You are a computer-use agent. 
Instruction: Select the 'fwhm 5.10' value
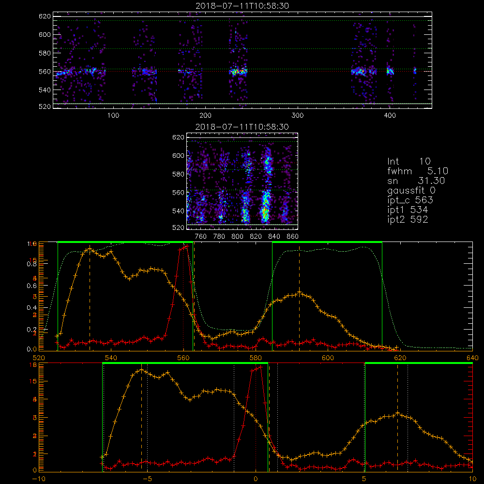pos(418,171)
